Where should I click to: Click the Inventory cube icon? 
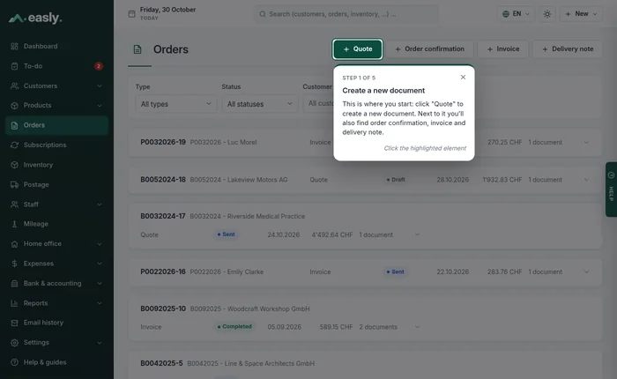tap(15, 165)
